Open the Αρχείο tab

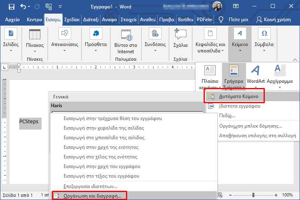coord(12,20)
